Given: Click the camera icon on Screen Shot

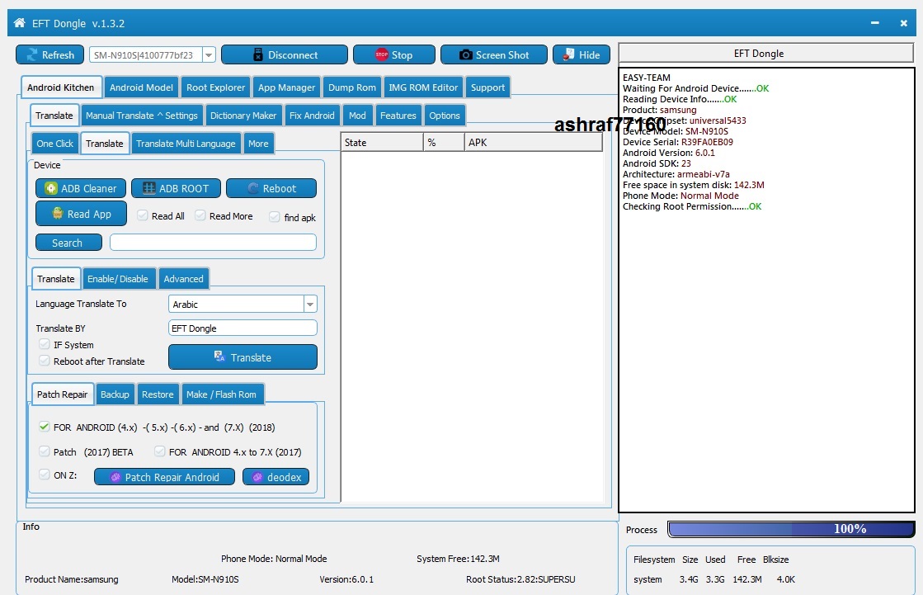Looking at the screenshot, I should pos(465,54).
